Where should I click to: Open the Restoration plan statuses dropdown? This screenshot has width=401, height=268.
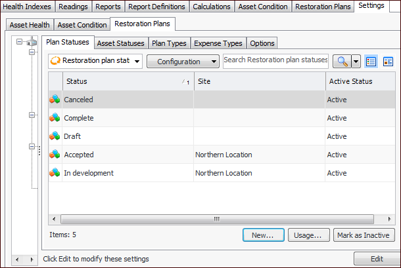(95, 62)
